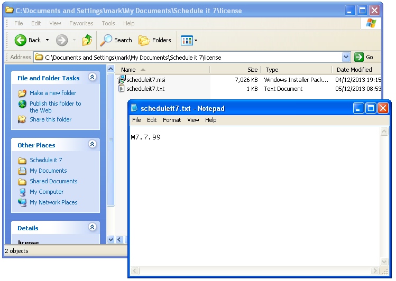Maximize the Notepad window
The width and height of the screenshot is (396, 281).
pos(371,108)
